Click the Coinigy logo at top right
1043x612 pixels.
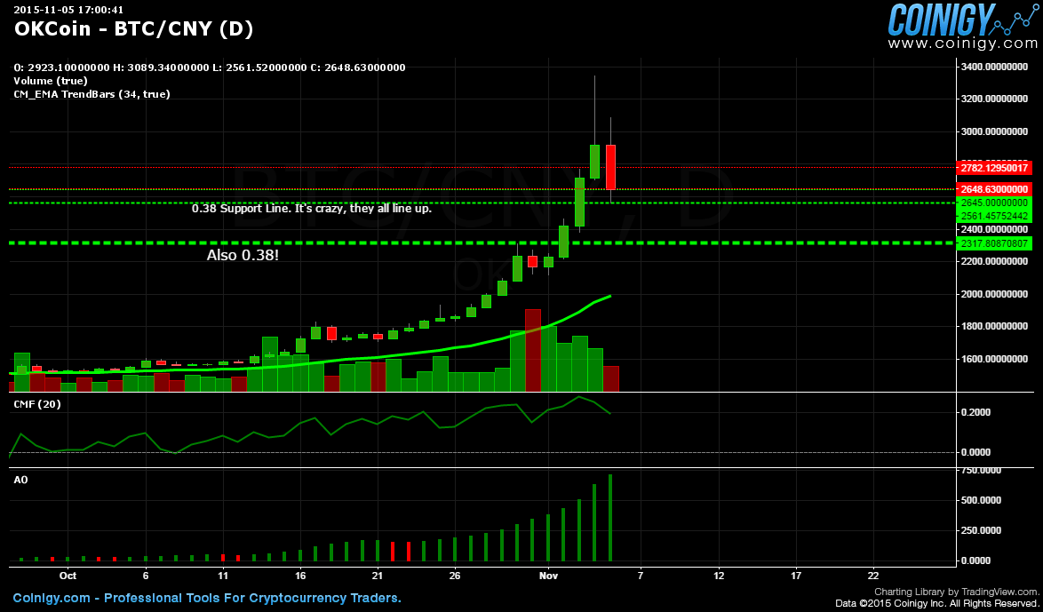pyautogui.click(x=963, y=19)
